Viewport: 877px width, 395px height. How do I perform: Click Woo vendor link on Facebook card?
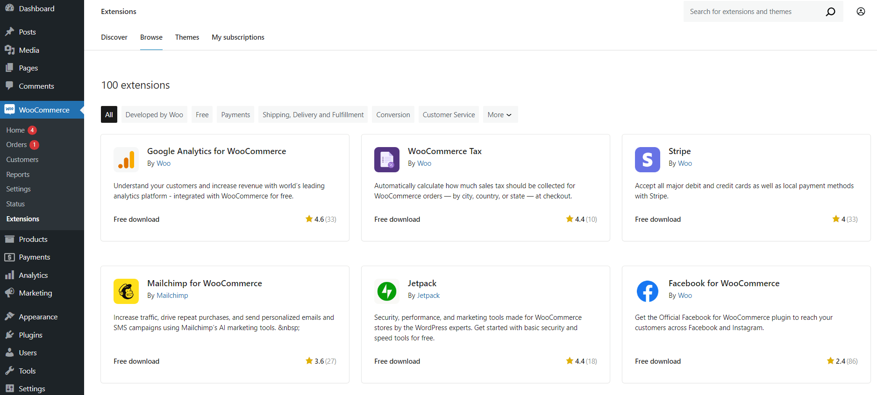click(685, 296)
